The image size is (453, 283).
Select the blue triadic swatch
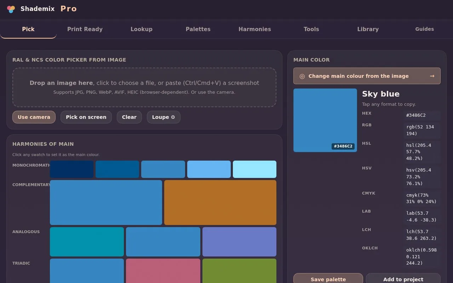click(x=87, y=271)
